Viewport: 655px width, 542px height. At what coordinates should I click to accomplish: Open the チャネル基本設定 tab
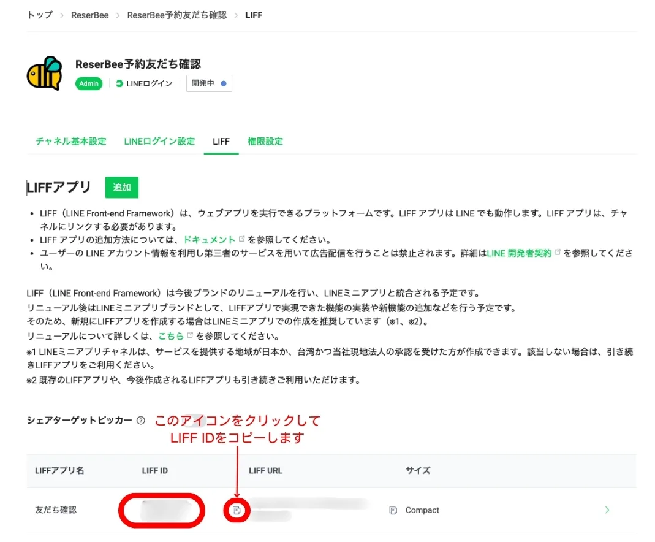coord(71,141)
